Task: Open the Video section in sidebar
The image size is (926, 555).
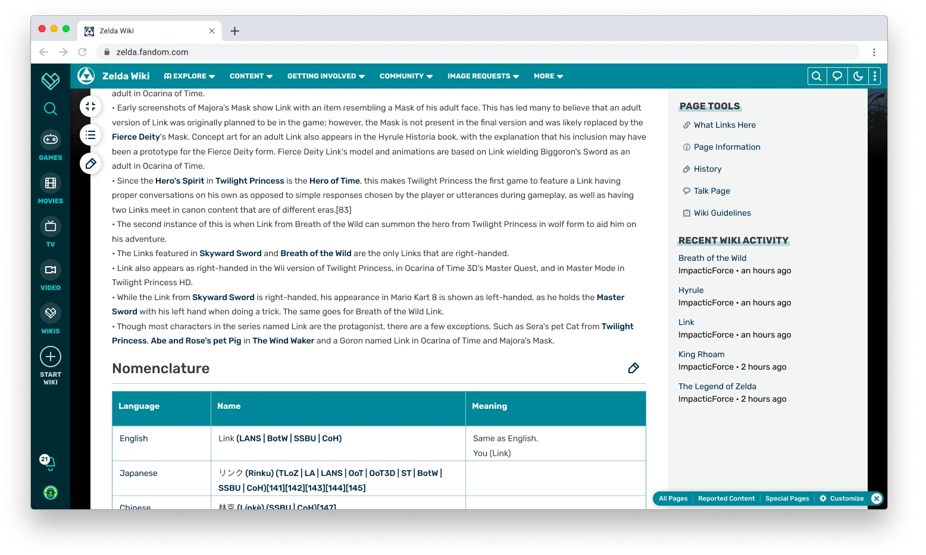Action: click(x=51, y=276)
